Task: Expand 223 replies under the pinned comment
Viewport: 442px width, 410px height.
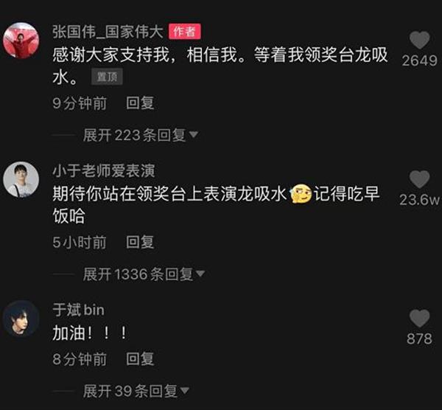Action: pos(141,135)
